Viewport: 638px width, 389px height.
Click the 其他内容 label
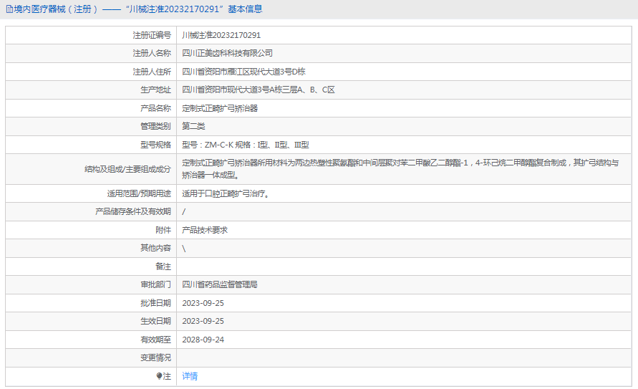click(x=156, y=248)
